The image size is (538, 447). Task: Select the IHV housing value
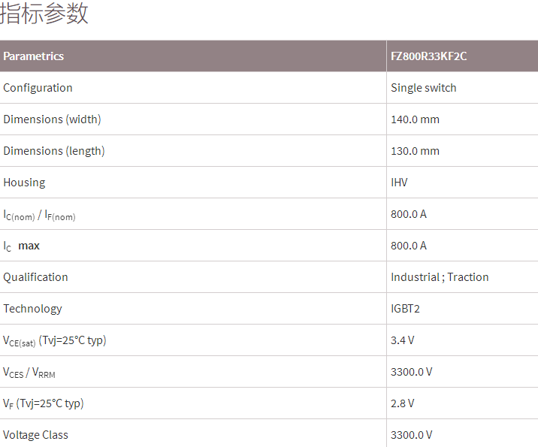pyautogui.click(x=400, y=183)
